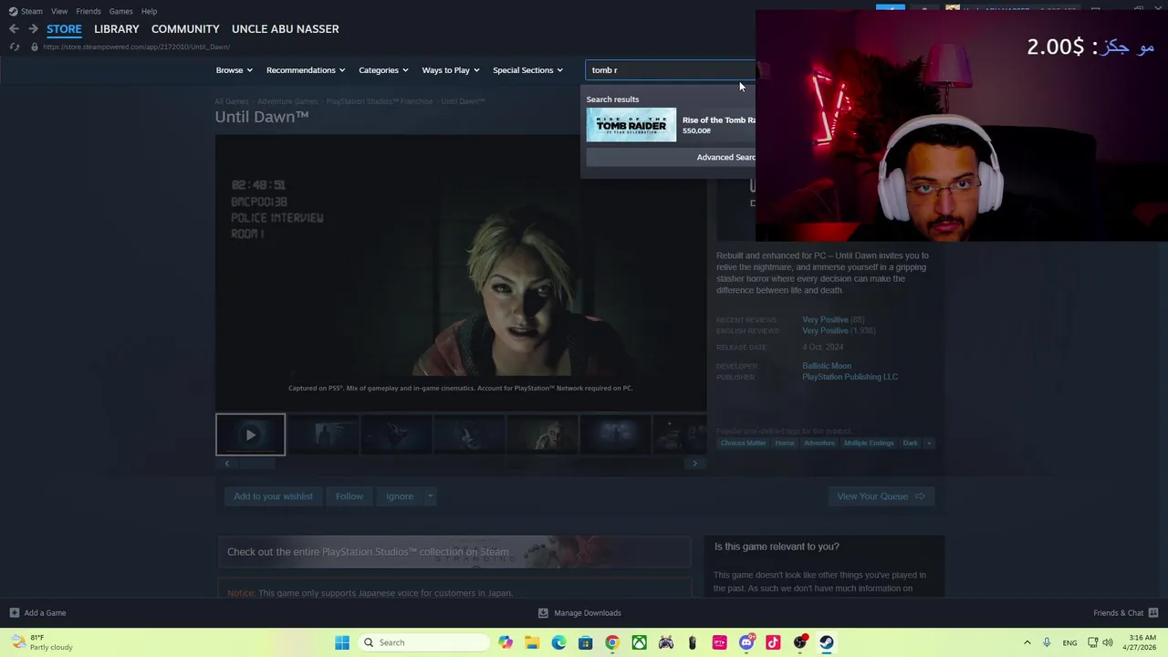This screenshot has width=1168, height=657.
Task: Open the Games menu
Action: (x=120, y=11)
